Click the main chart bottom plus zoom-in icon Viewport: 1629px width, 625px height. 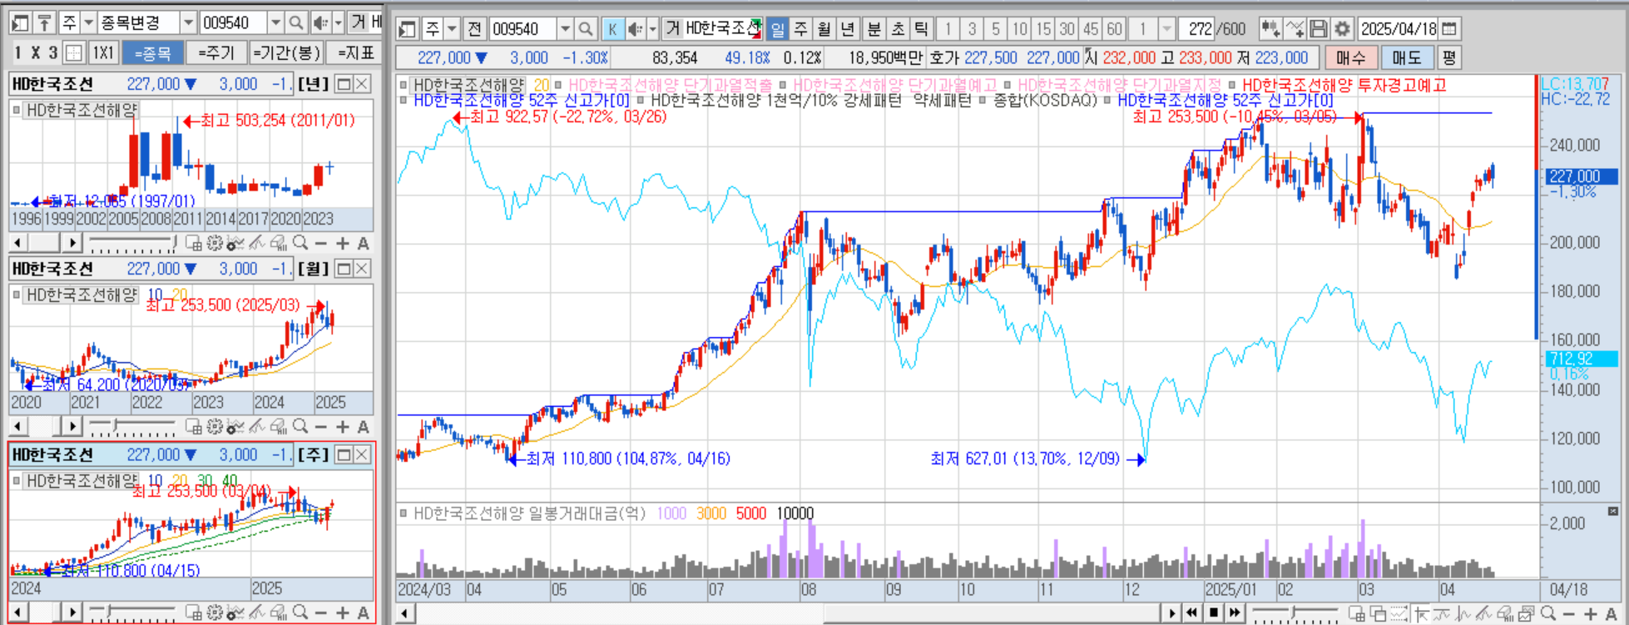1590,614
